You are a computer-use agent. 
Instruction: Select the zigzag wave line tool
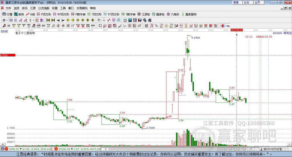pyautogui.click(x=125, y=26)
